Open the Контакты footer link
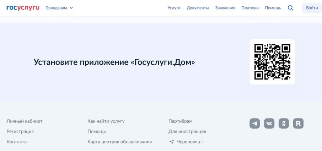Screen dimensions: 322x151 click(x=17, y=142)
